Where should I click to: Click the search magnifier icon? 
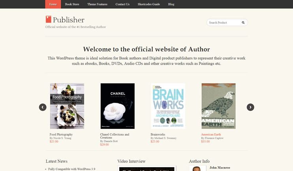coord(243,22)
